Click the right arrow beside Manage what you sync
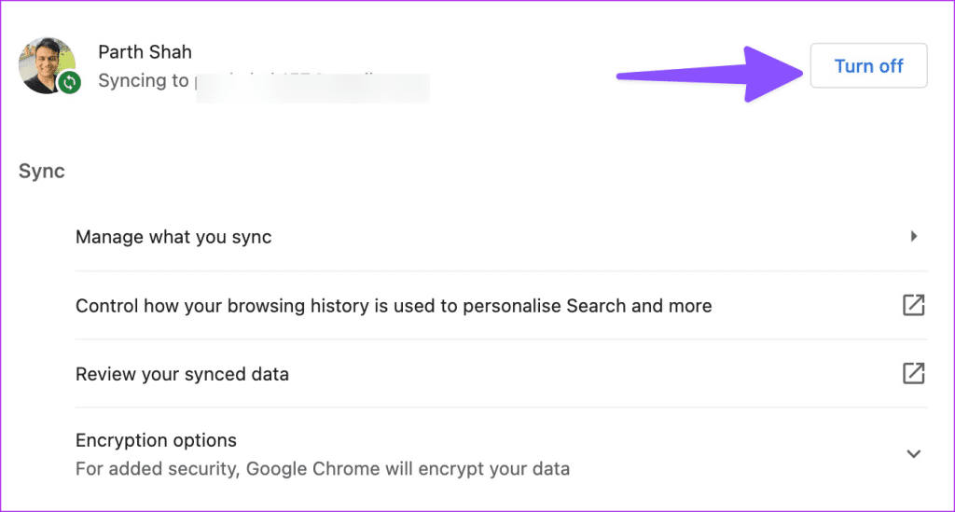The height and width of the screenshot is (512, 955). point(914,236)
